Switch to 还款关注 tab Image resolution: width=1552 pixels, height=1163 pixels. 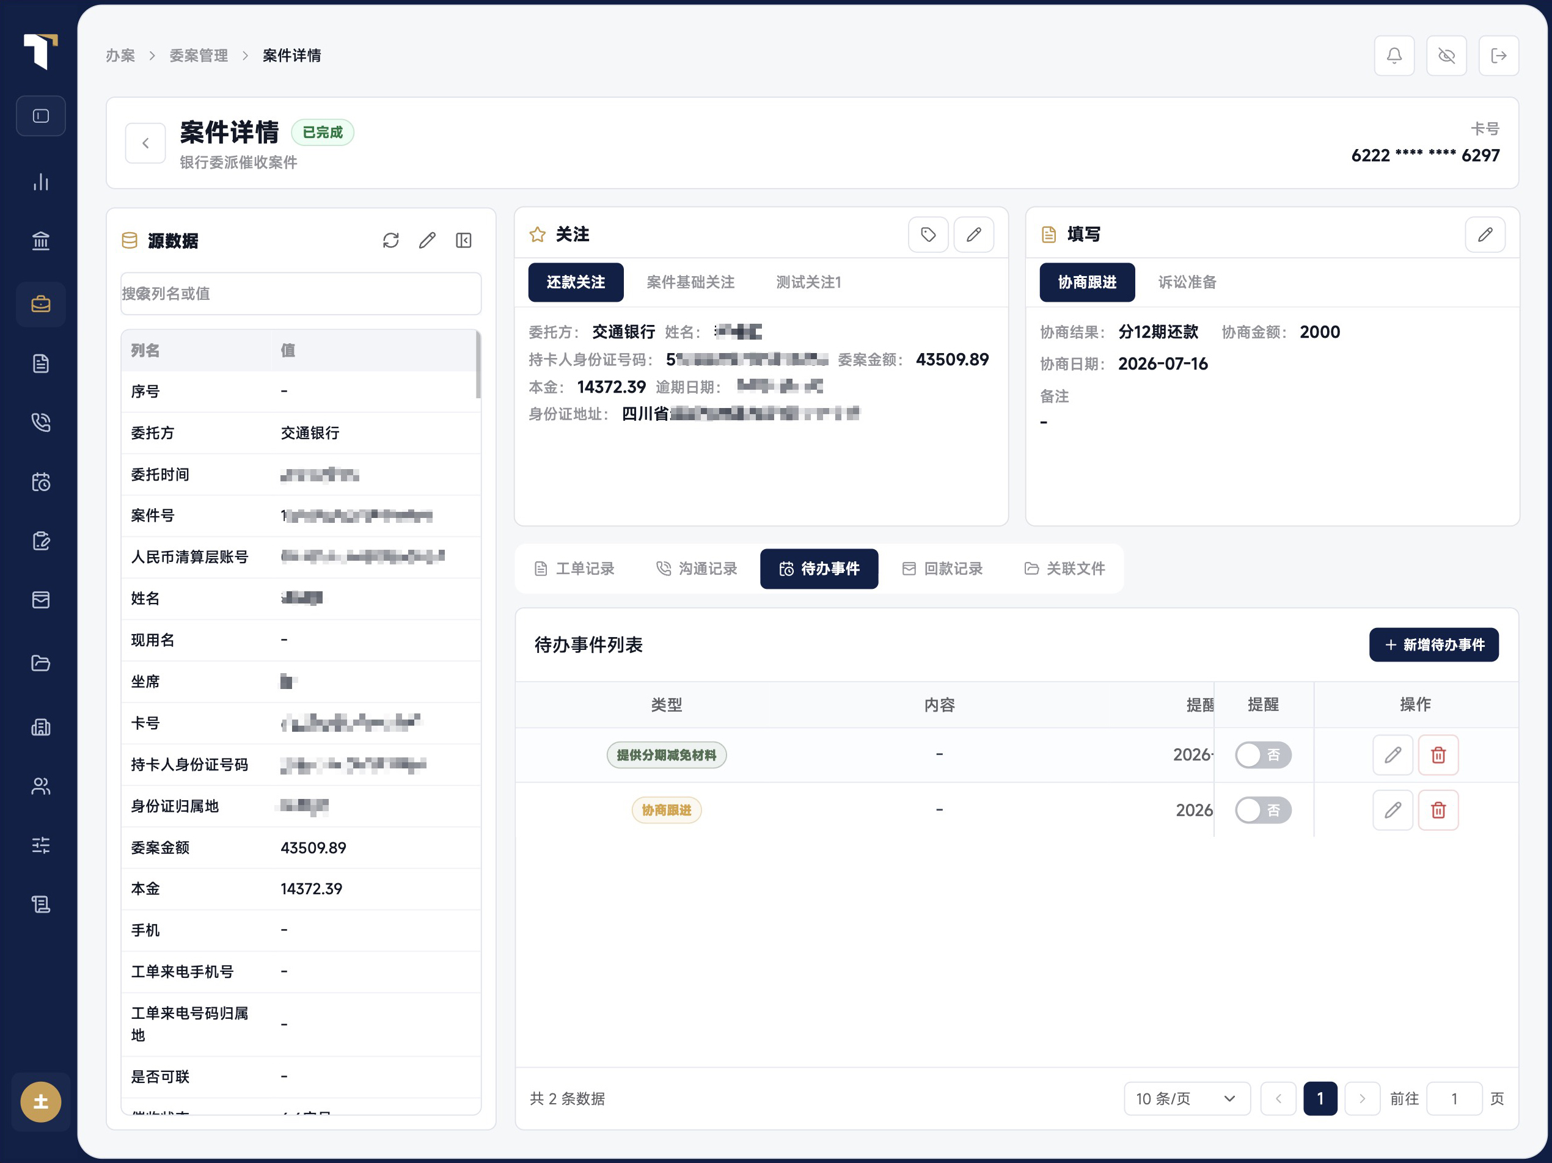(x=576, y=282)
